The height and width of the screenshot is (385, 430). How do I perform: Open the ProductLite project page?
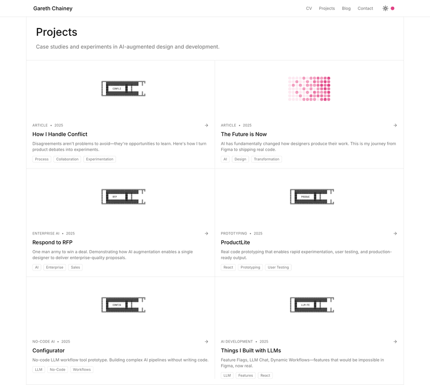(236, 242)
